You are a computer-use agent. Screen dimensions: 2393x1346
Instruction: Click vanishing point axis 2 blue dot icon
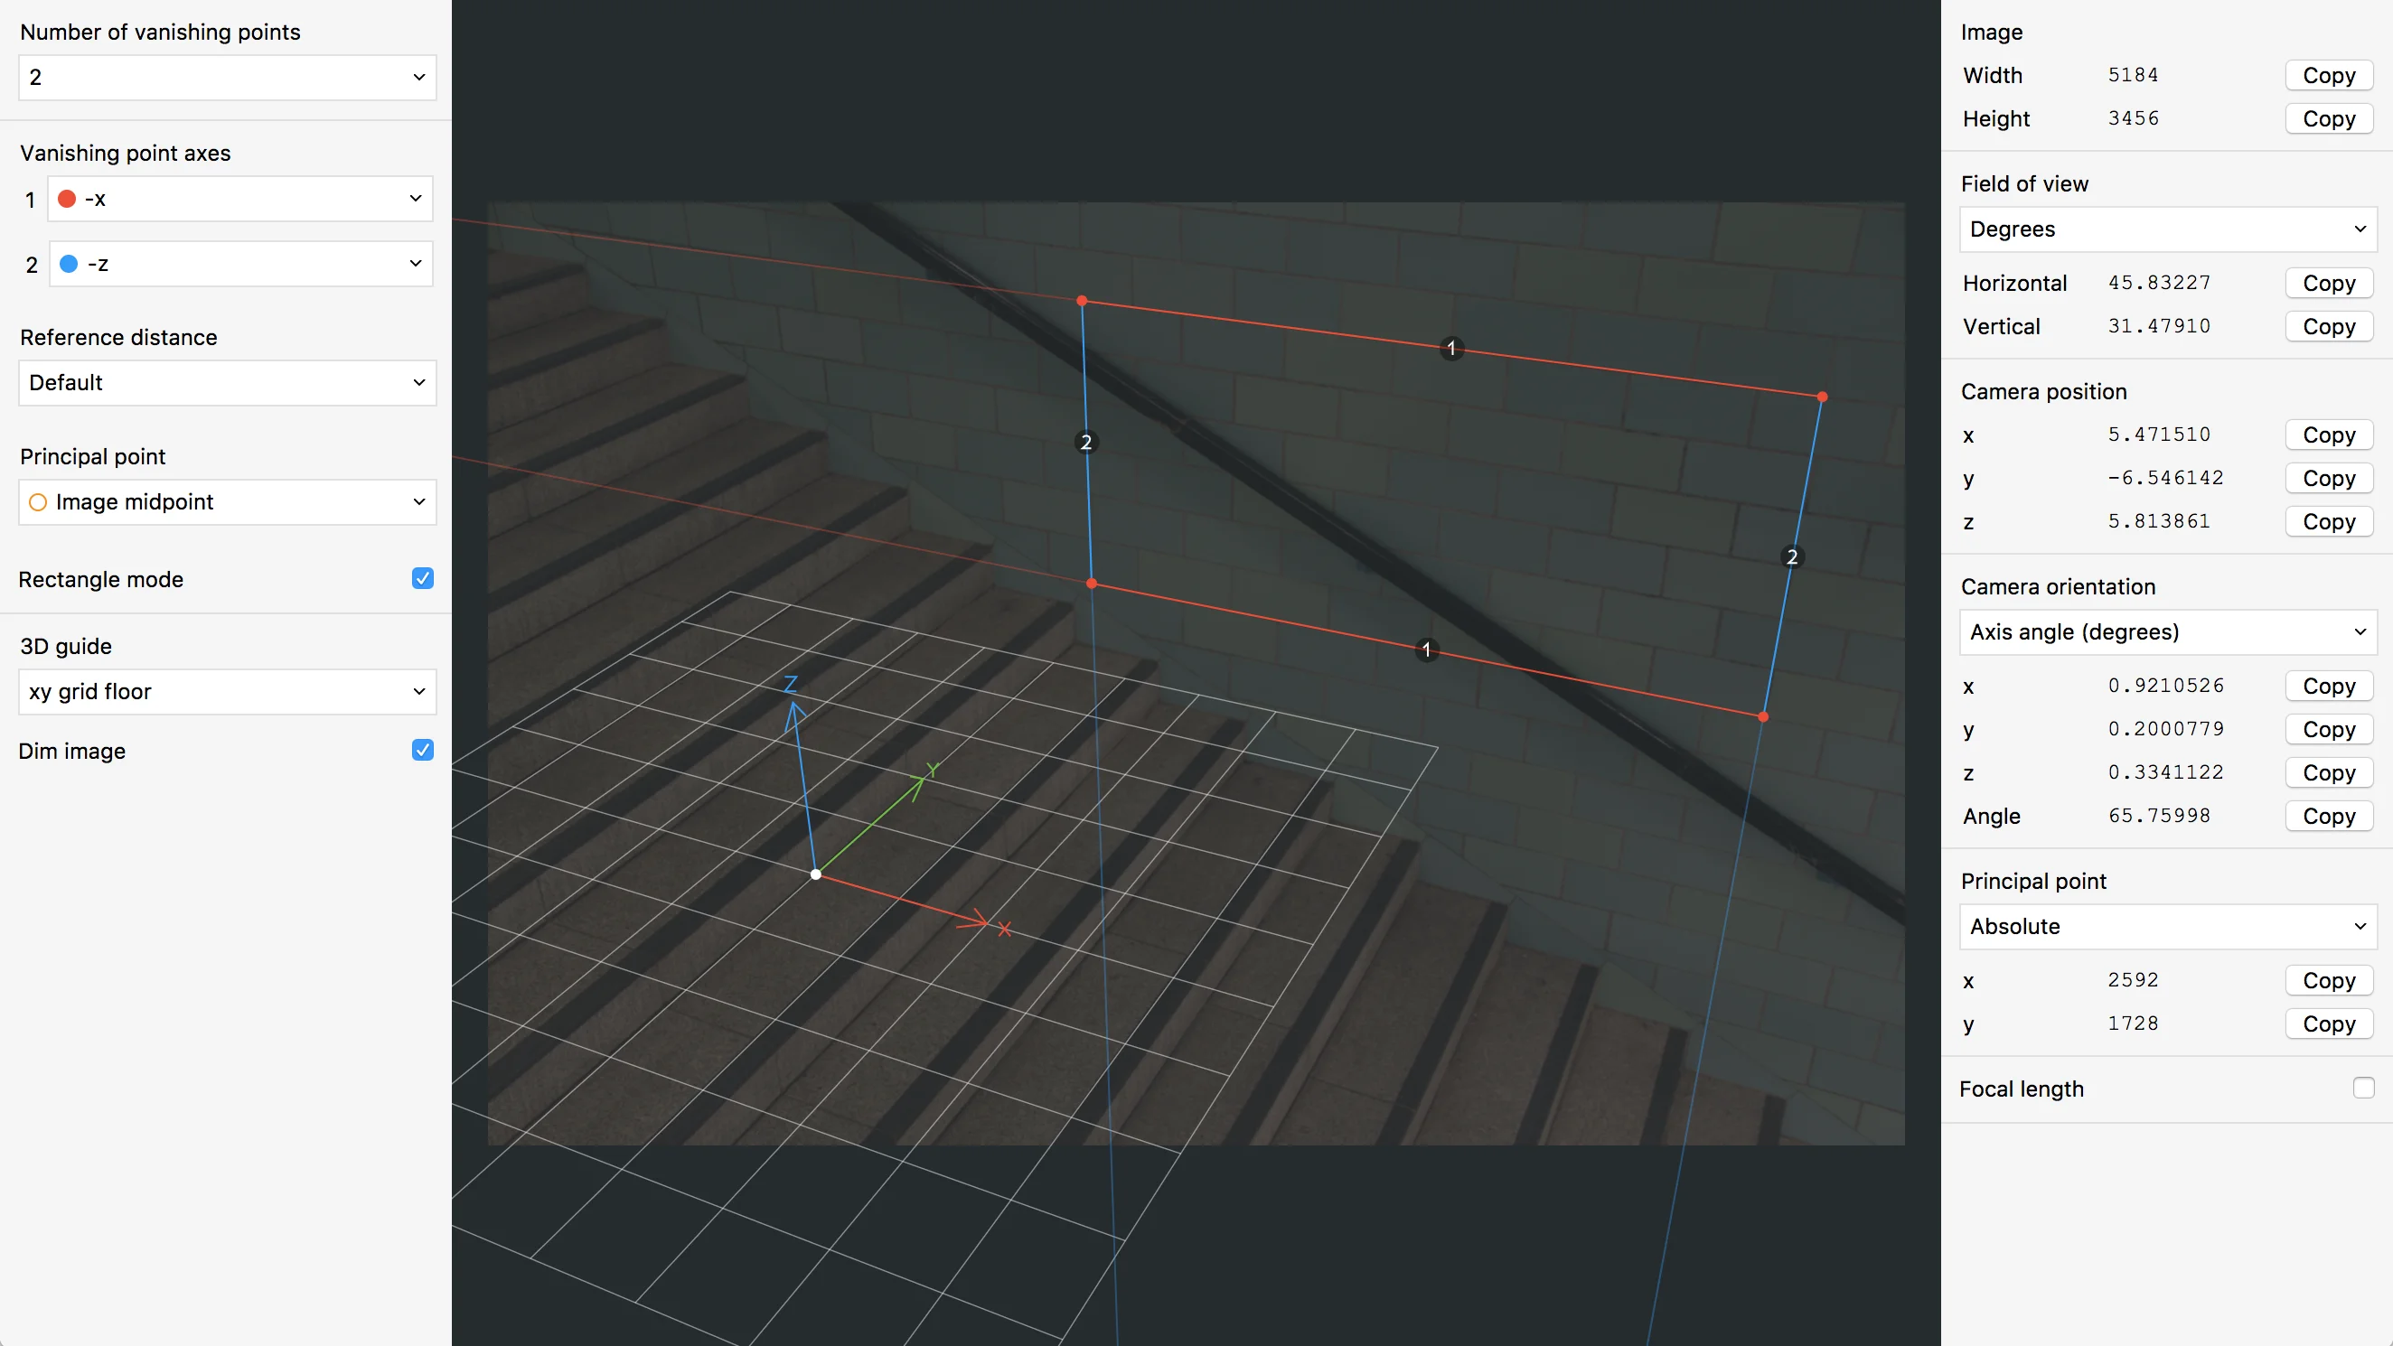[x=69, y=265]
